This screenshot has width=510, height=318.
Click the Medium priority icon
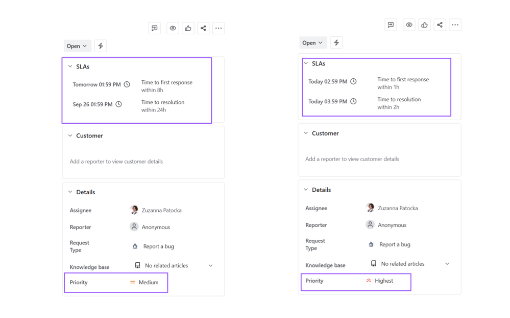[x=132, y=282]
